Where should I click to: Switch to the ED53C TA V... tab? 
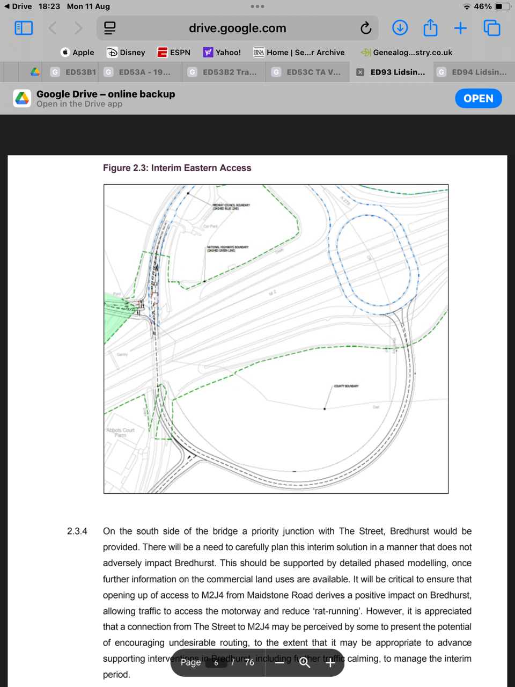(307, 72)
